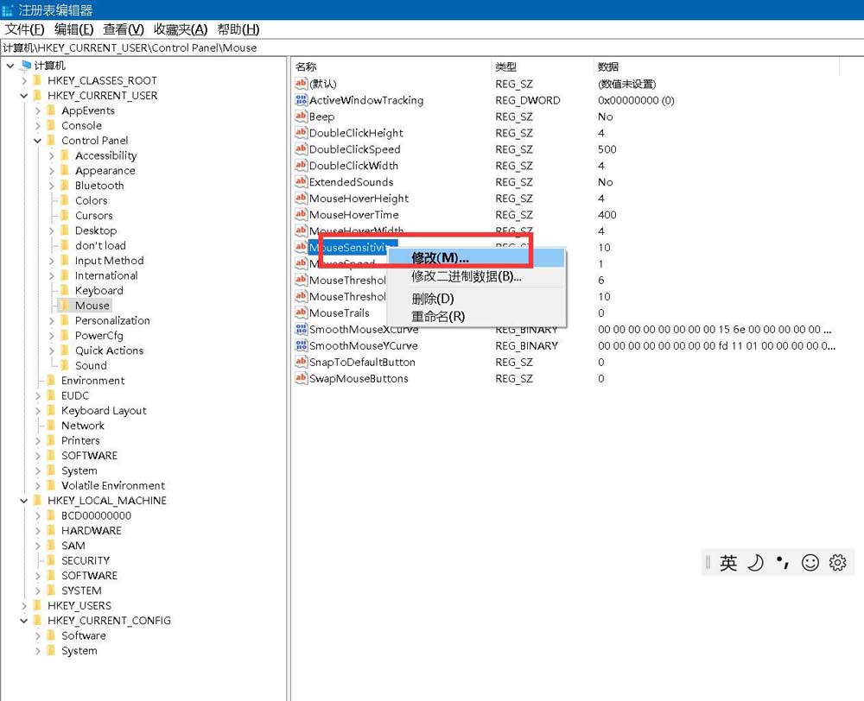Image resolution: width=864 pixels, height=701 pixels.
Task: Toggle the moon icon in IME toolbar
Action: tap(755, 563)
